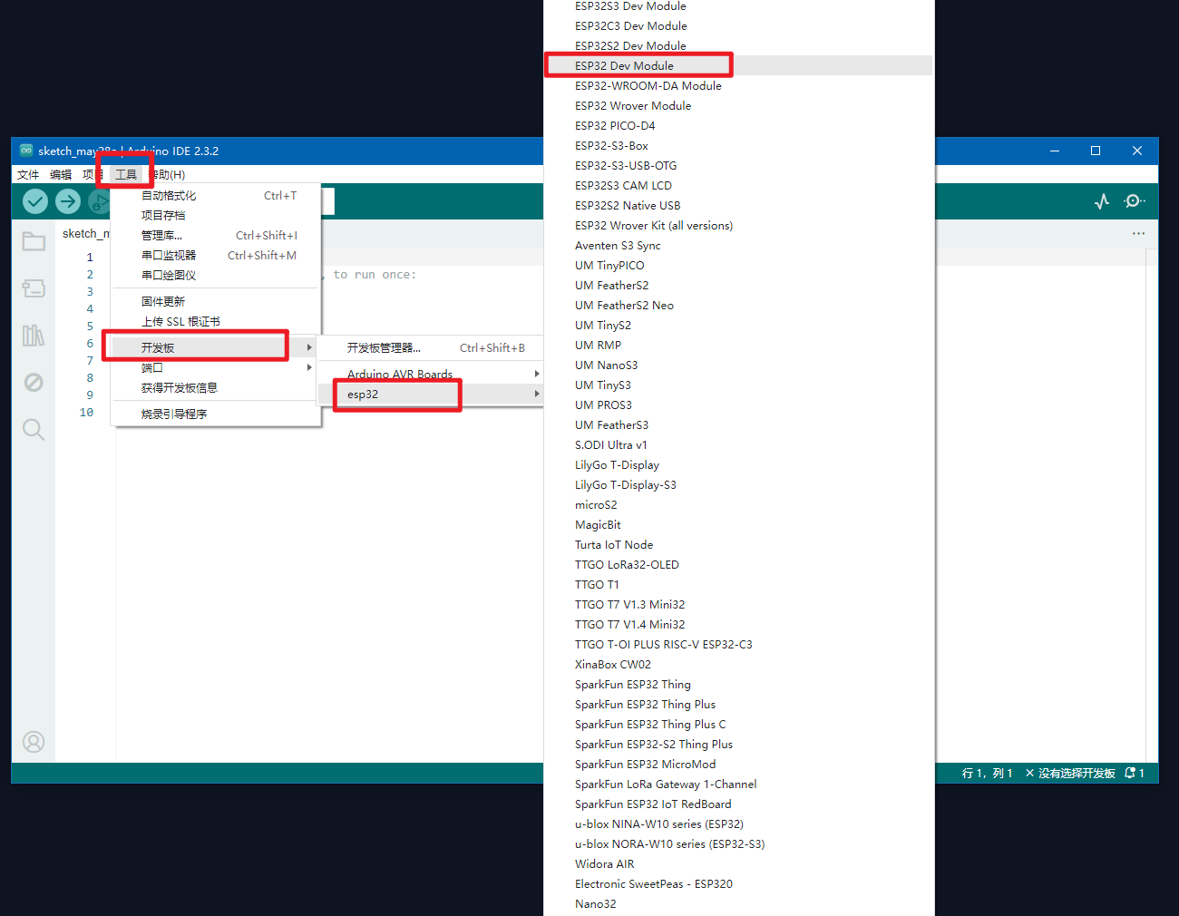
Task: Open the Debug sidebar icon
Action: click(x=34, y=382)
